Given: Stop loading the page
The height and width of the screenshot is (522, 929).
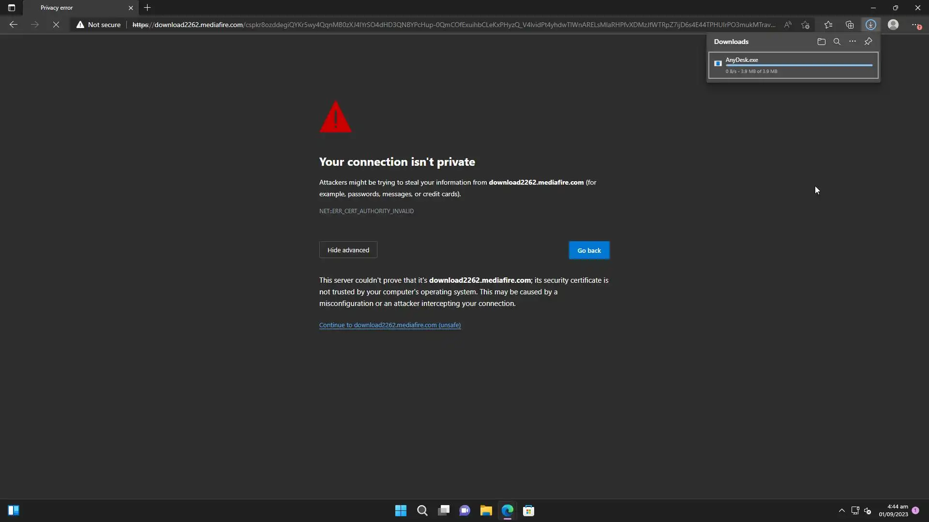Looking at the screenshot, I should point(56,25).
